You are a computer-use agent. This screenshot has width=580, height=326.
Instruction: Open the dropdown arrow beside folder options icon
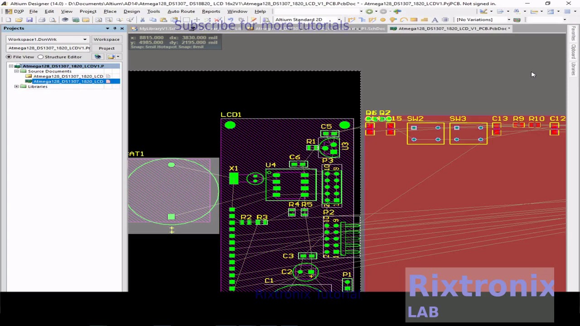point(118,57)
